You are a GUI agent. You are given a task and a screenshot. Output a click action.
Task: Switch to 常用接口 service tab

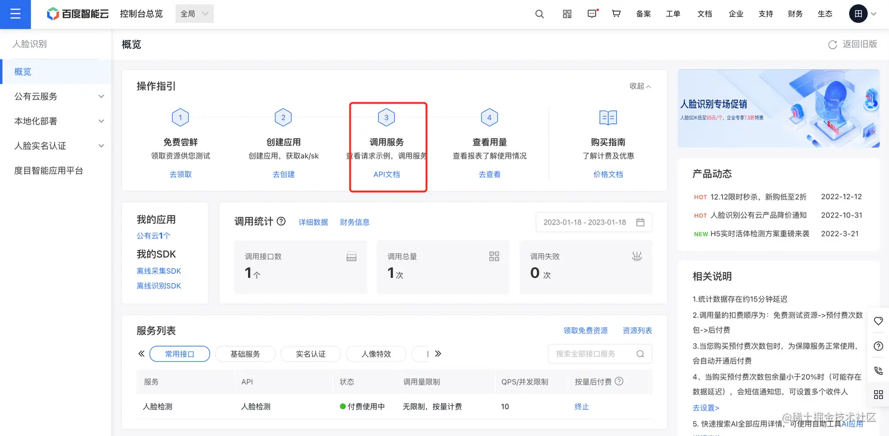180,354
